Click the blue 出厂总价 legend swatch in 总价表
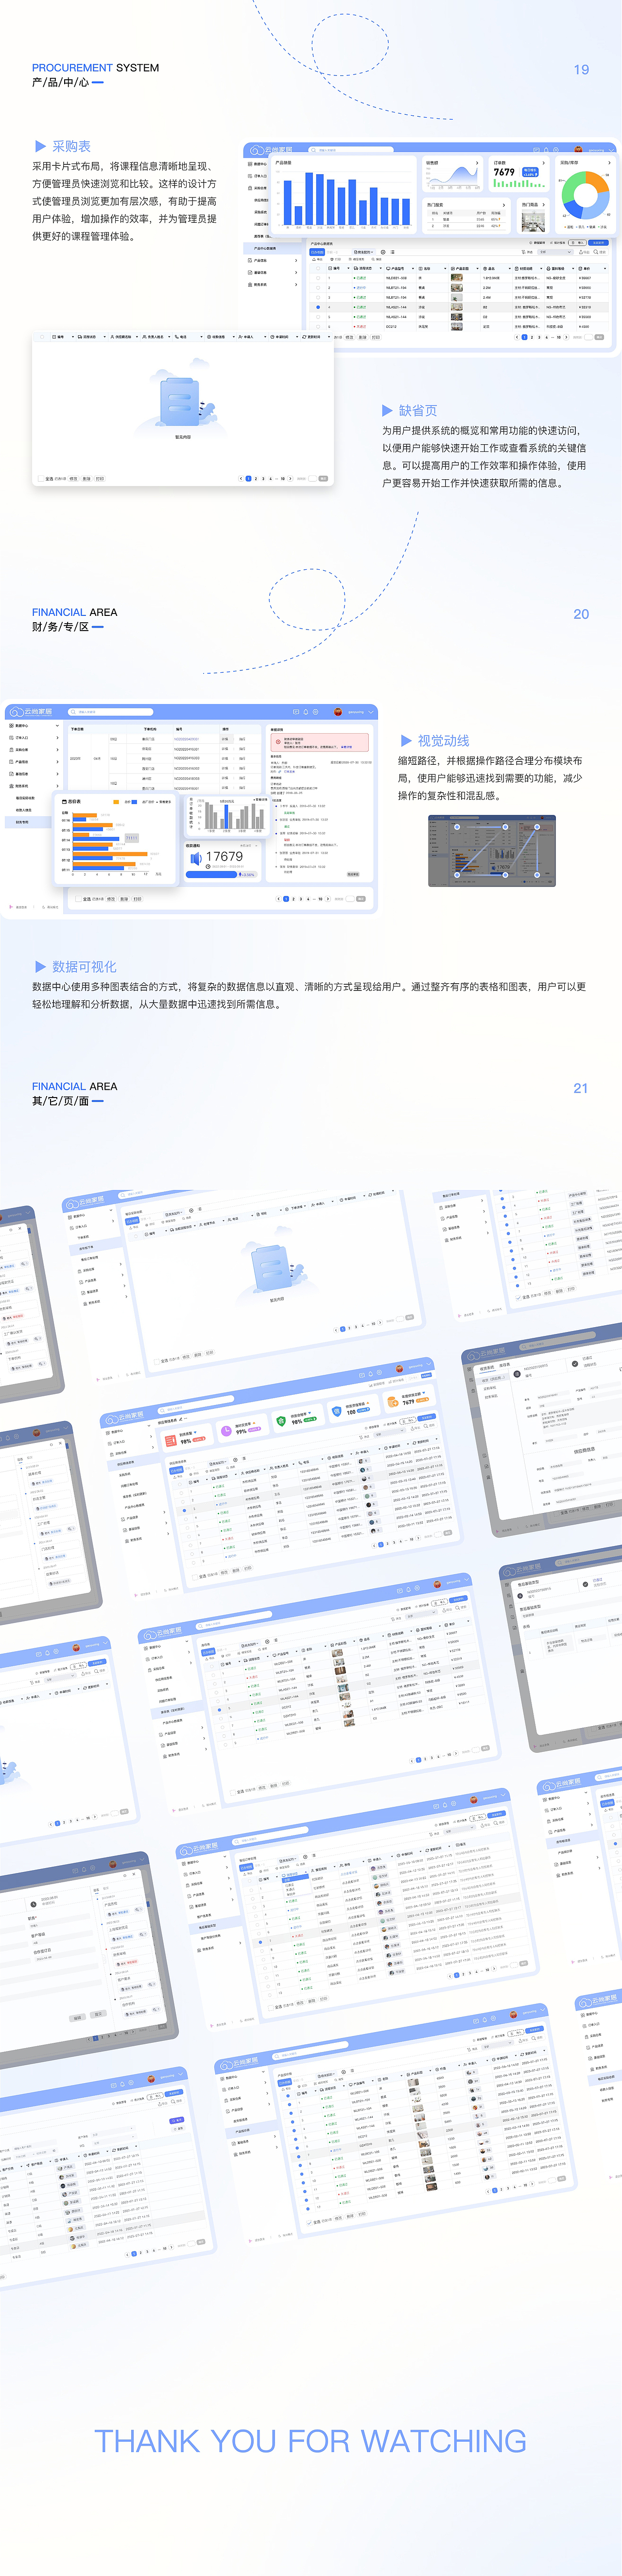 [135, 802]
